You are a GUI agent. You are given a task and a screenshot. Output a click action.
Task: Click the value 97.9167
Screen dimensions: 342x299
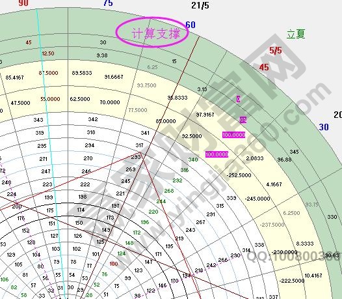click(205, 115)
